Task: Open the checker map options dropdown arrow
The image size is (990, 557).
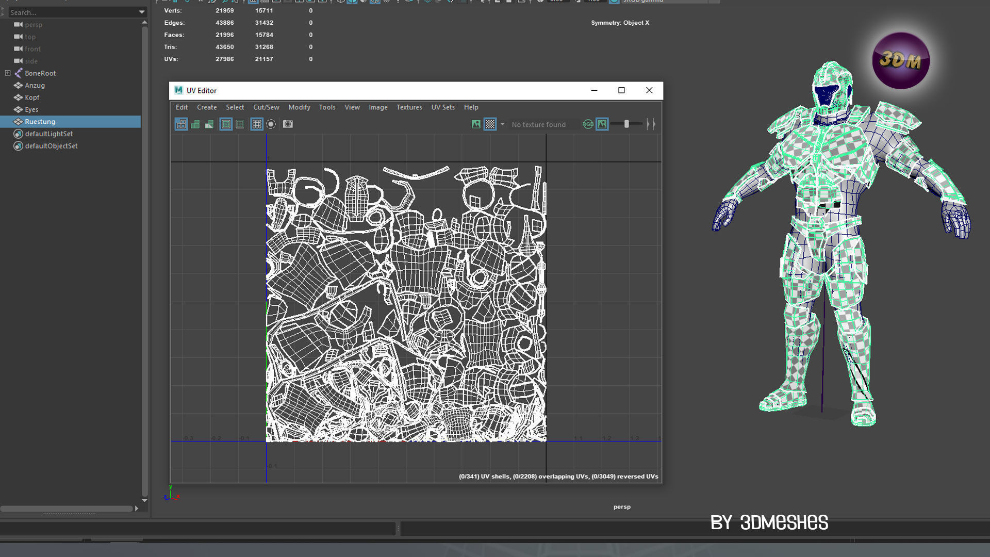Action: pyautogui.click(x=502, y=124)
